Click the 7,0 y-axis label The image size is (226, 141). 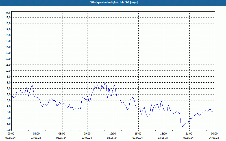point(8,88)
